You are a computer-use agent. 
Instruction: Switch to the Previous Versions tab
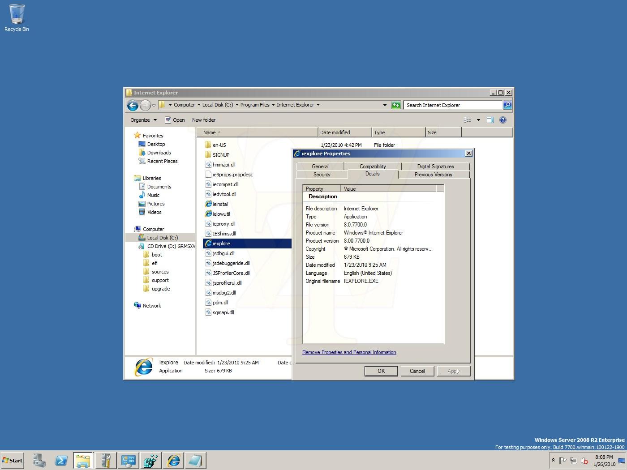[433, 175]
